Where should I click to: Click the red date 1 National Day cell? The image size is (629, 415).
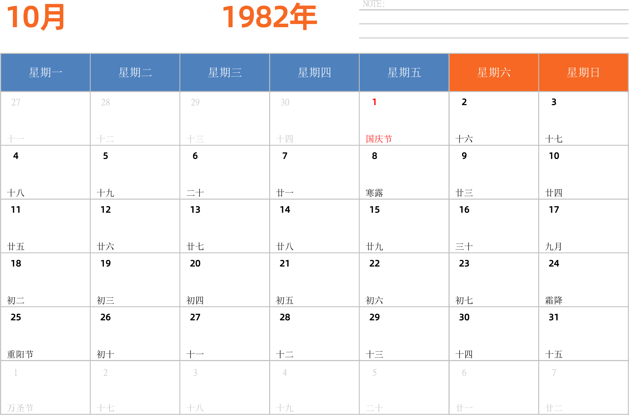coord(404,118)
